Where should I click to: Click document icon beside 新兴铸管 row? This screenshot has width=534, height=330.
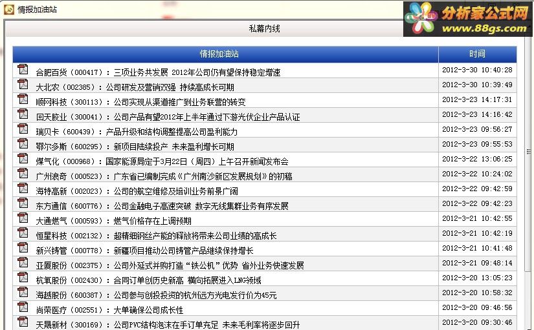tap(23, 247)
